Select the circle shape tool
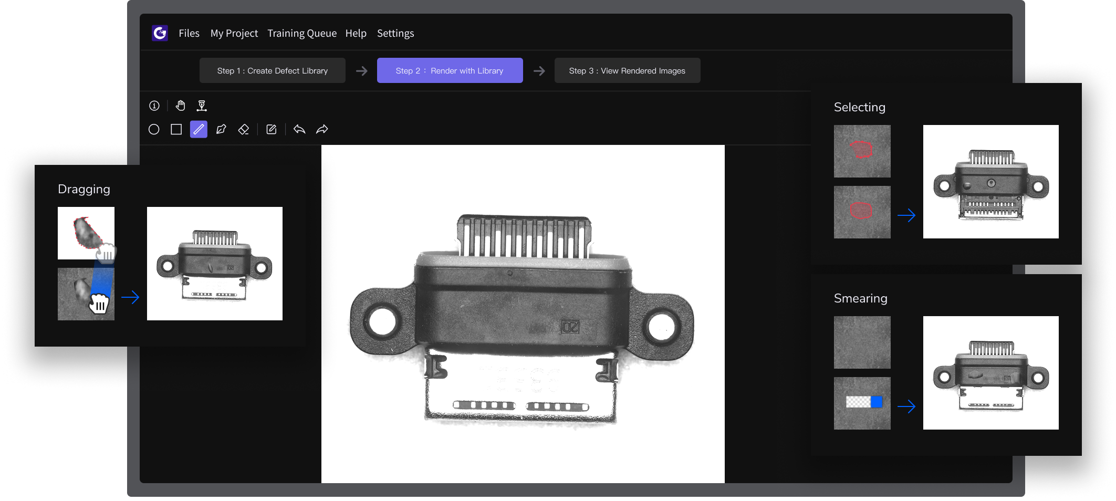The image size is (1116, 501). point(154,129)
